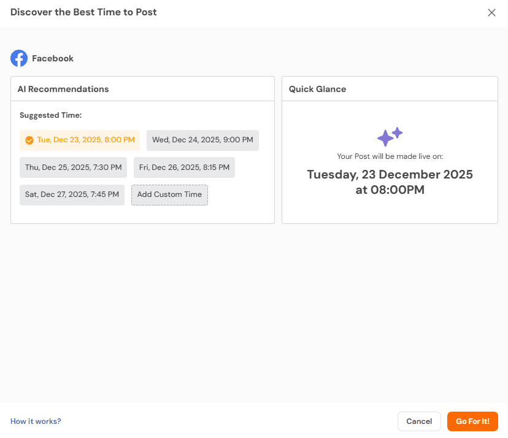Image resolution: width=508 pixels, height=438 pixels.
Task: Click the text Your Post will be made live on
Action: (x=390, y=156)
